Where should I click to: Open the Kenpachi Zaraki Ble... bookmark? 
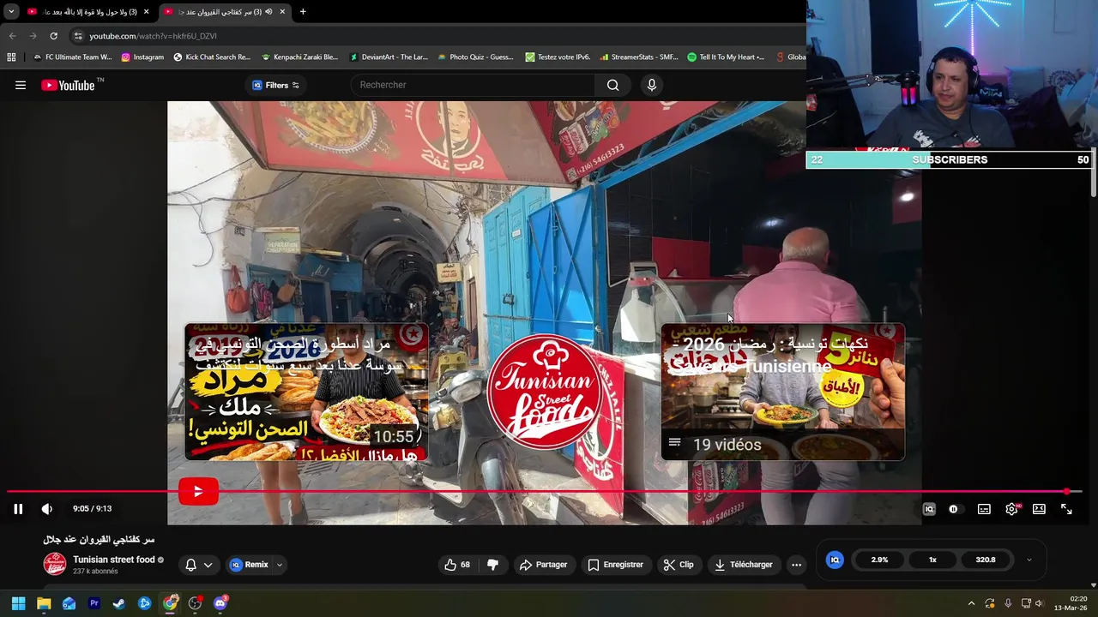coord(299,57)
